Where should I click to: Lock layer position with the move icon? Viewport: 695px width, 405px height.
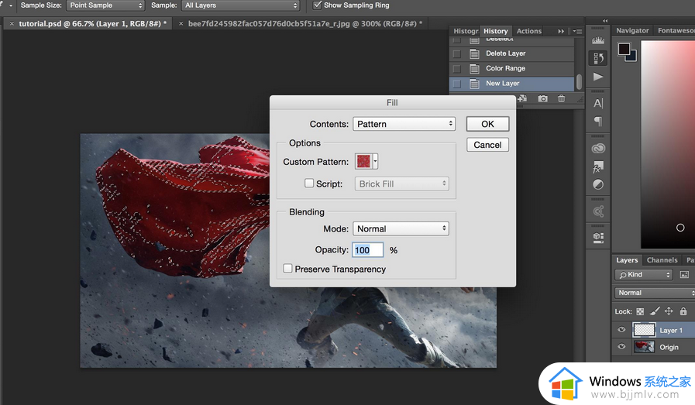(669, 311)
